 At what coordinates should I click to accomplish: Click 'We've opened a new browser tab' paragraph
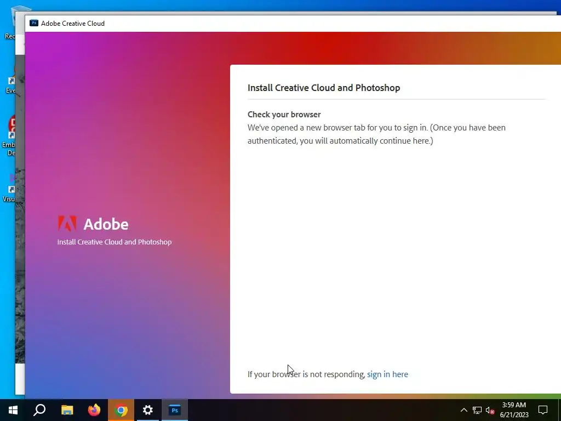click(376, 134)
